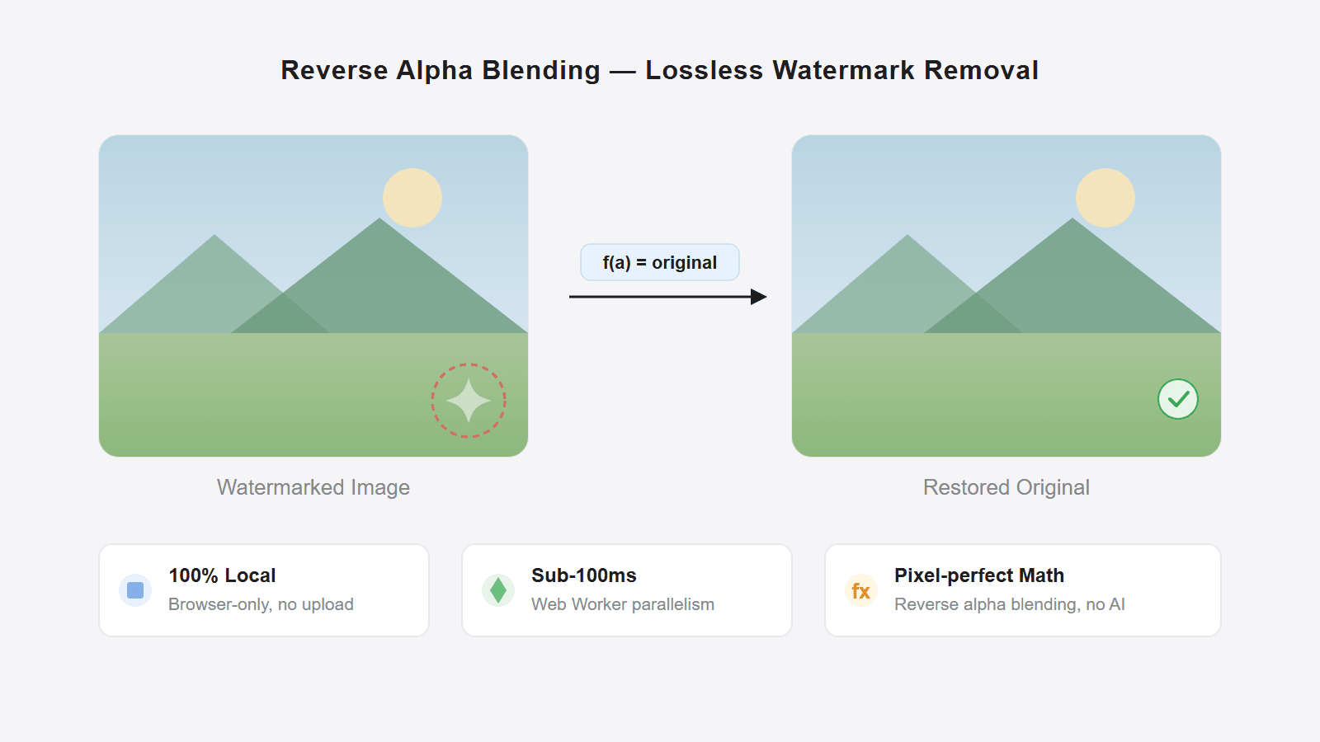1320x742 pixels.
Task: Select the Sub-100ms feature title
Action: coord(584,575)
